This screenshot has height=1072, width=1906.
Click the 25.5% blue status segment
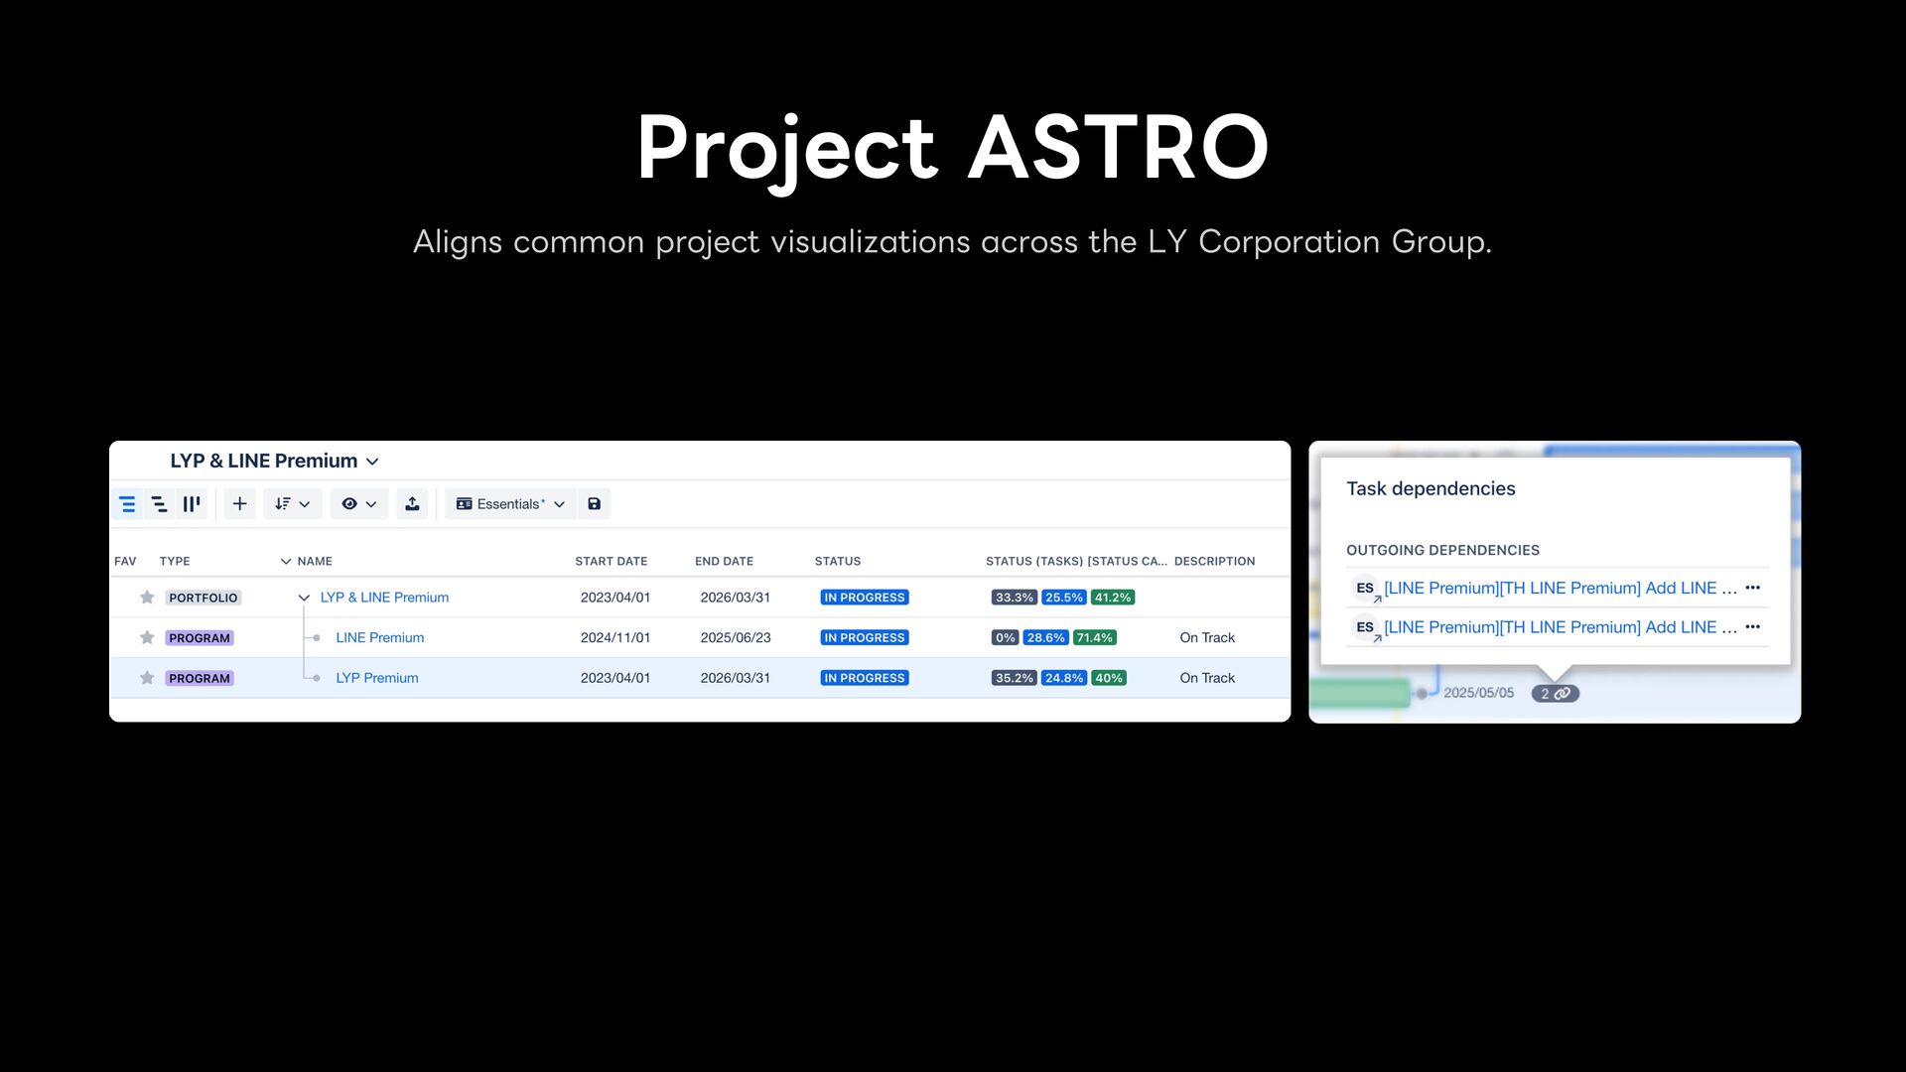point(1064,598)
